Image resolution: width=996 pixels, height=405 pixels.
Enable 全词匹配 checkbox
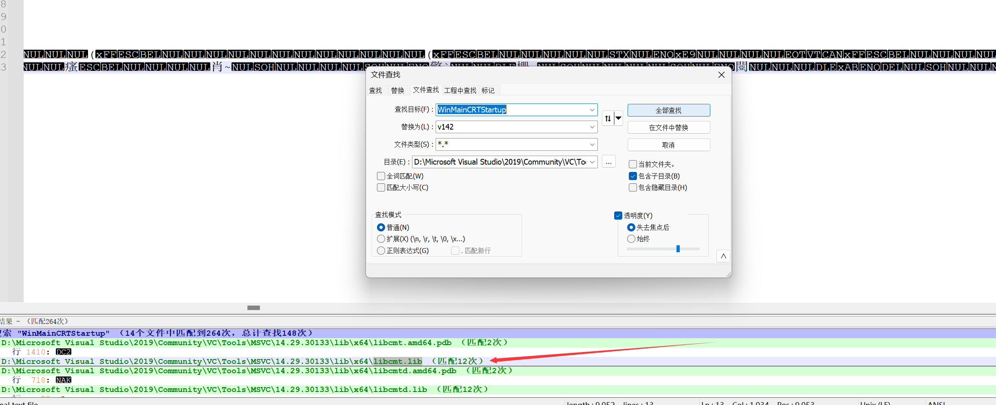coord(381,176)
